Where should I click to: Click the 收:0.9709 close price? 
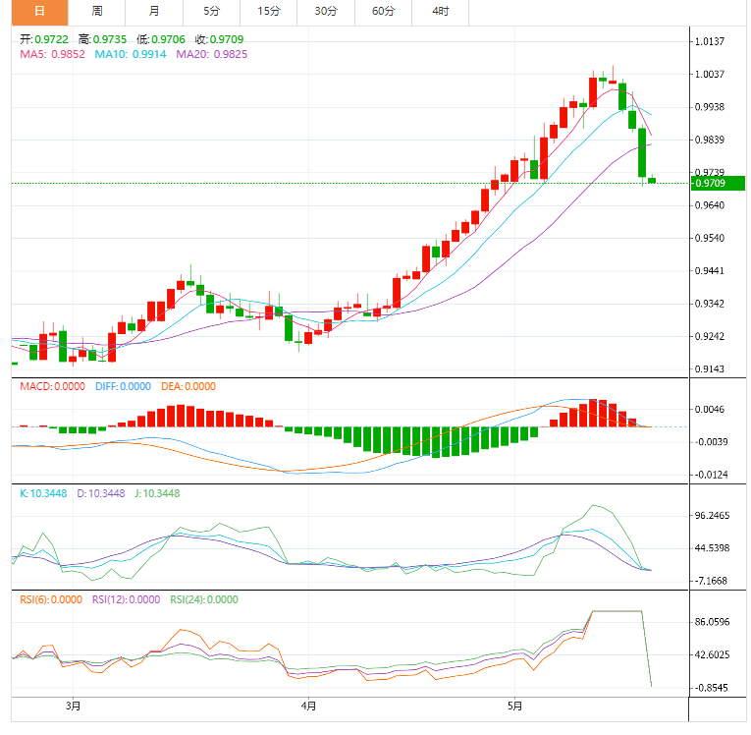point(219,39)
